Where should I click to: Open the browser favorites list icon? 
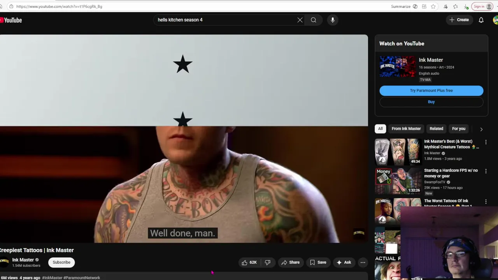[456, 6]
